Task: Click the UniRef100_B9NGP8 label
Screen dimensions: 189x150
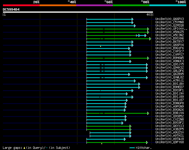Action: pyautogui.click(x=170, y=103)
